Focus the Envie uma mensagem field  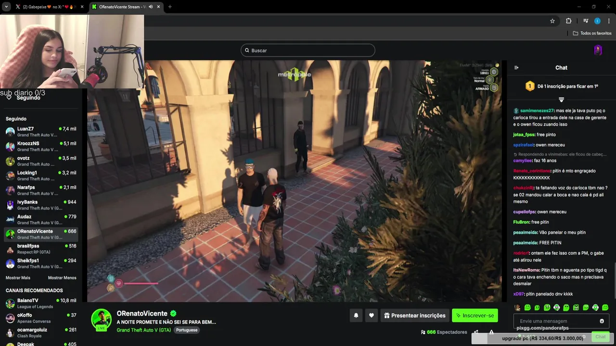point(561,321)
